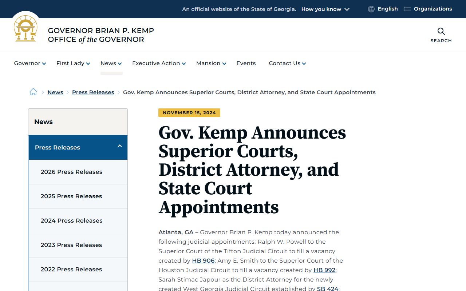466x291 pixels.
Task: Expand the Contact Us menu
Action: [x=287, y=63]
